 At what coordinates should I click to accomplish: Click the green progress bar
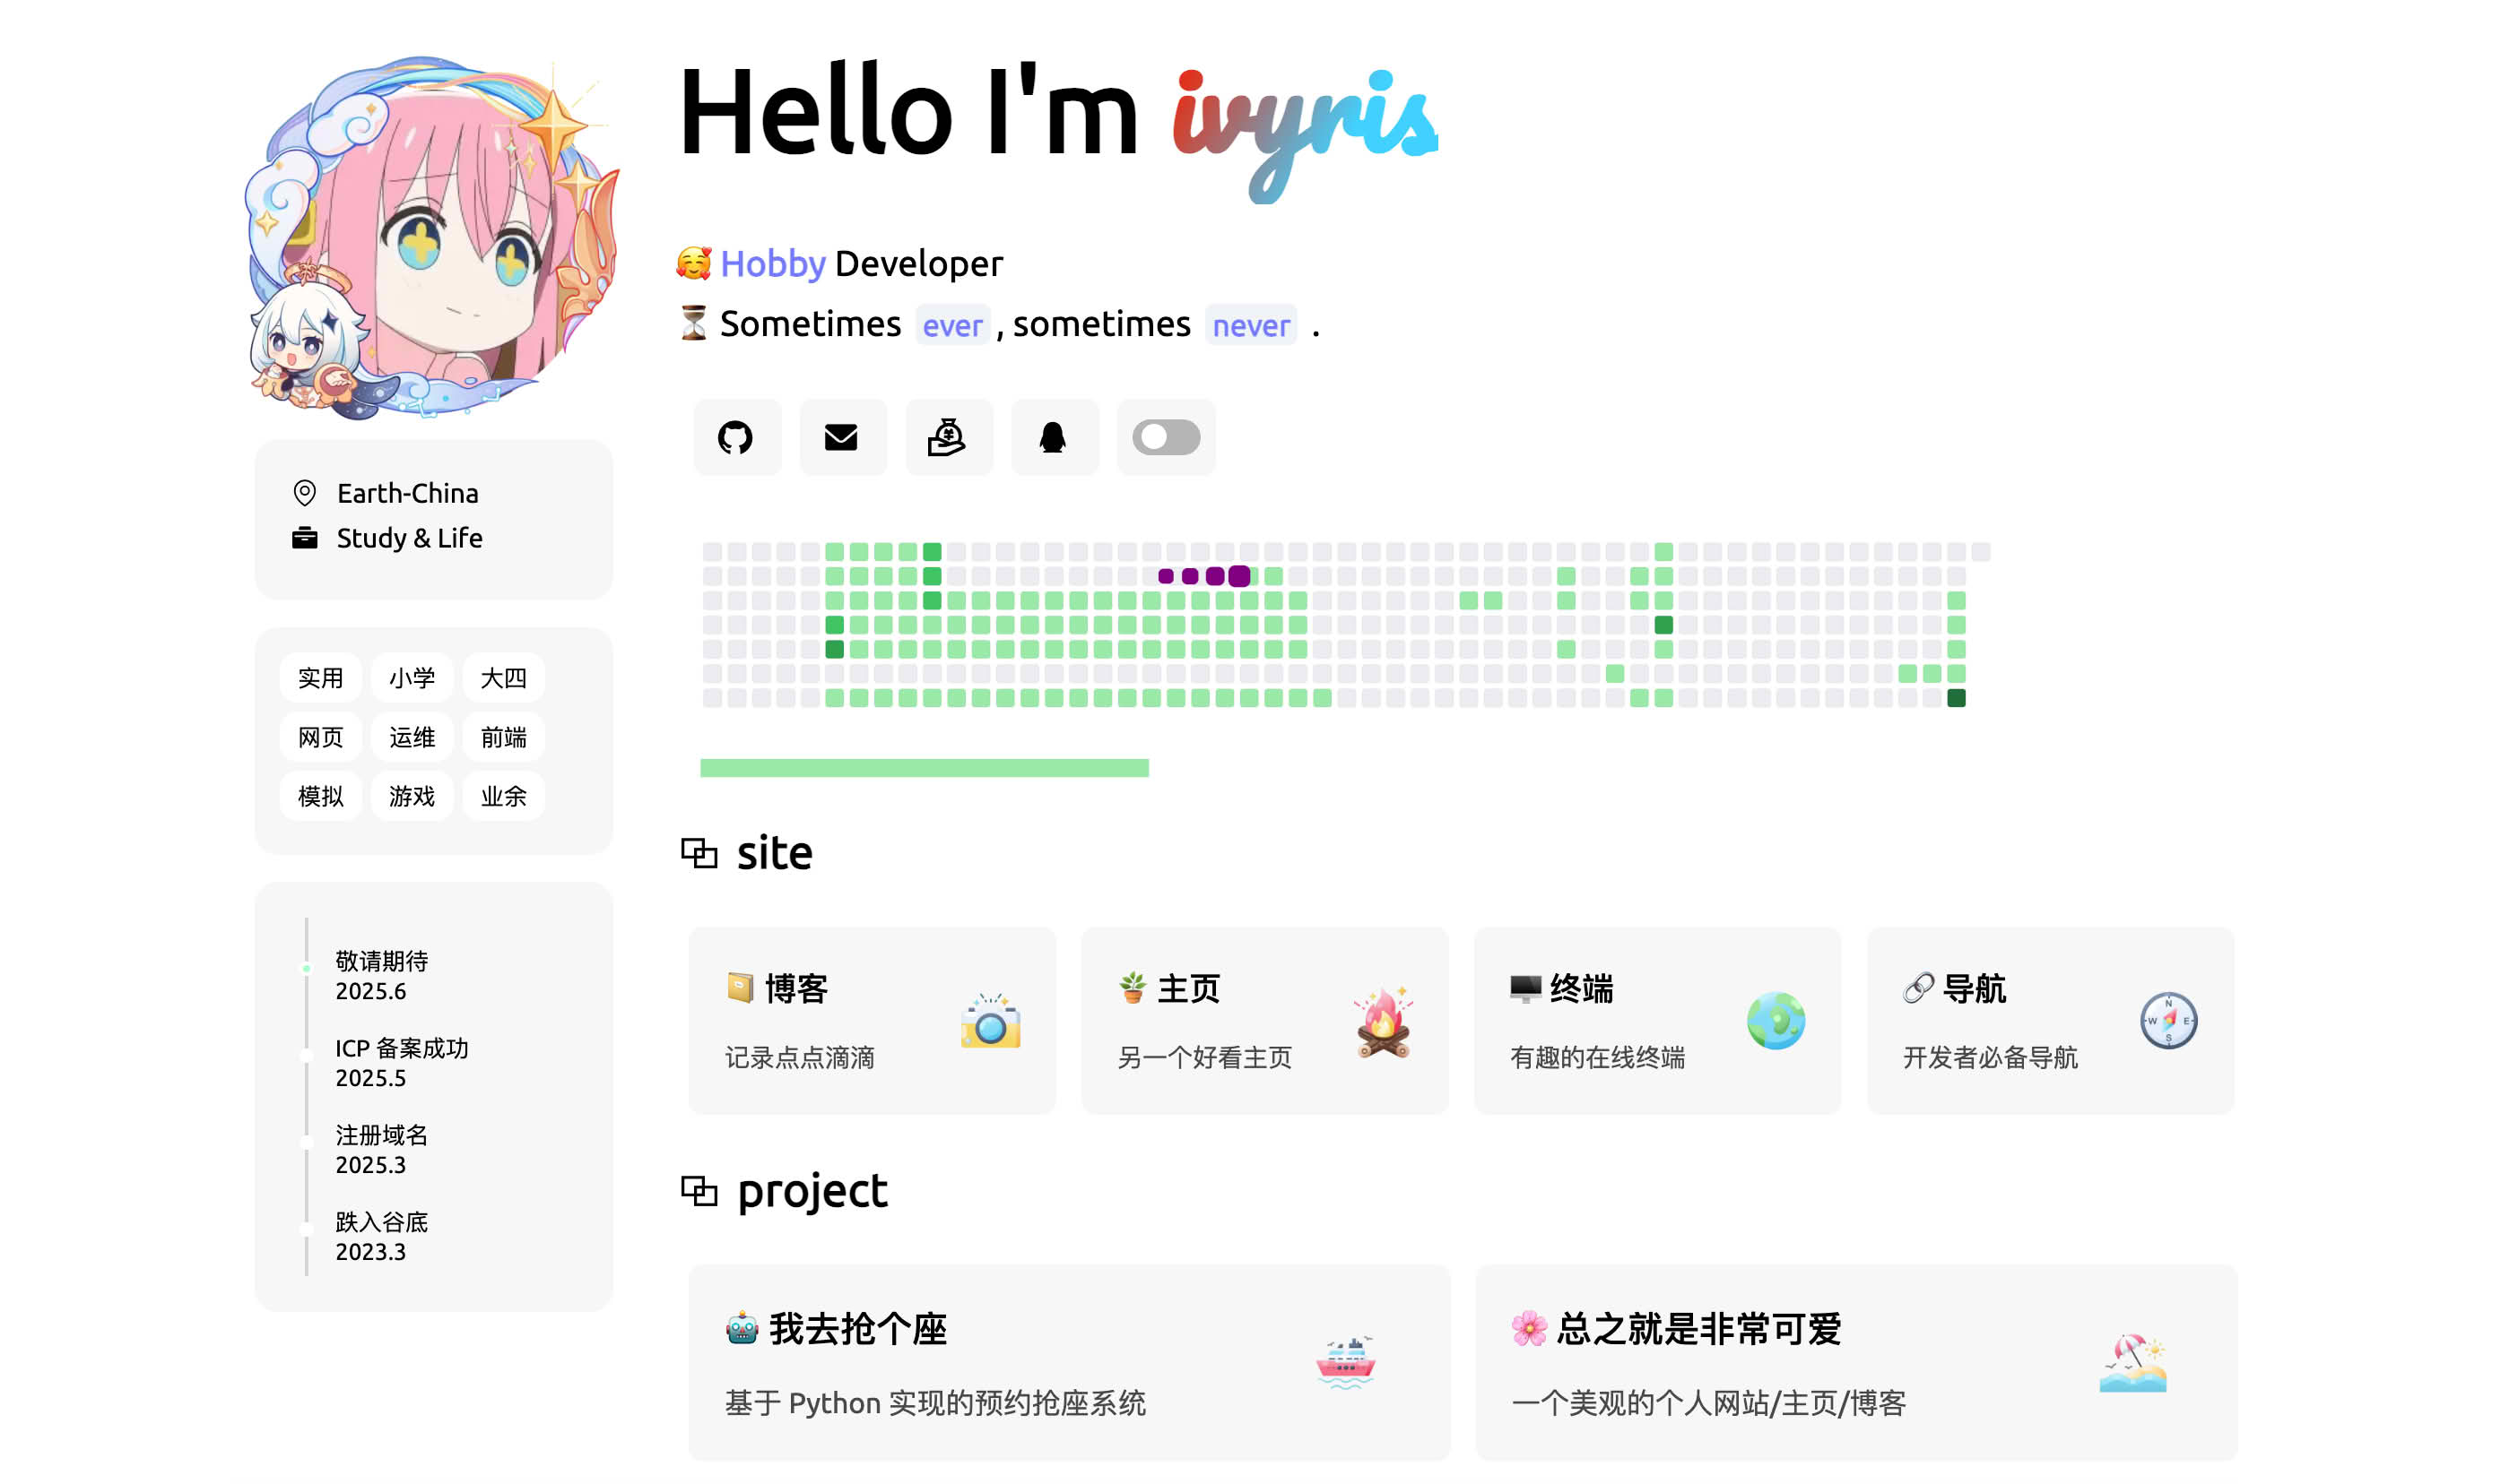924,768
